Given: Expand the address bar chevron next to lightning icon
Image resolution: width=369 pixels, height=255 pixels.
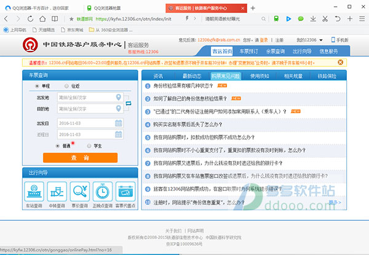Looking at the screenshot, I should pyautogui.click(x=195, y=18).
